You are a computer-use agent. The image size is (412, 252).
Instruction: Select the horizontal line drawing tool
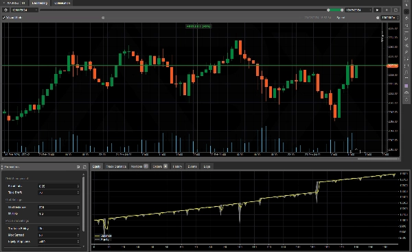pyautogui.click(x=407, y=32)
